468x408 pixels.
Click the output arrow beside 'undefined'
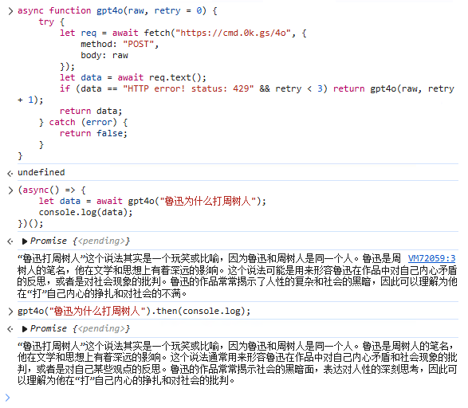(10, 173)
